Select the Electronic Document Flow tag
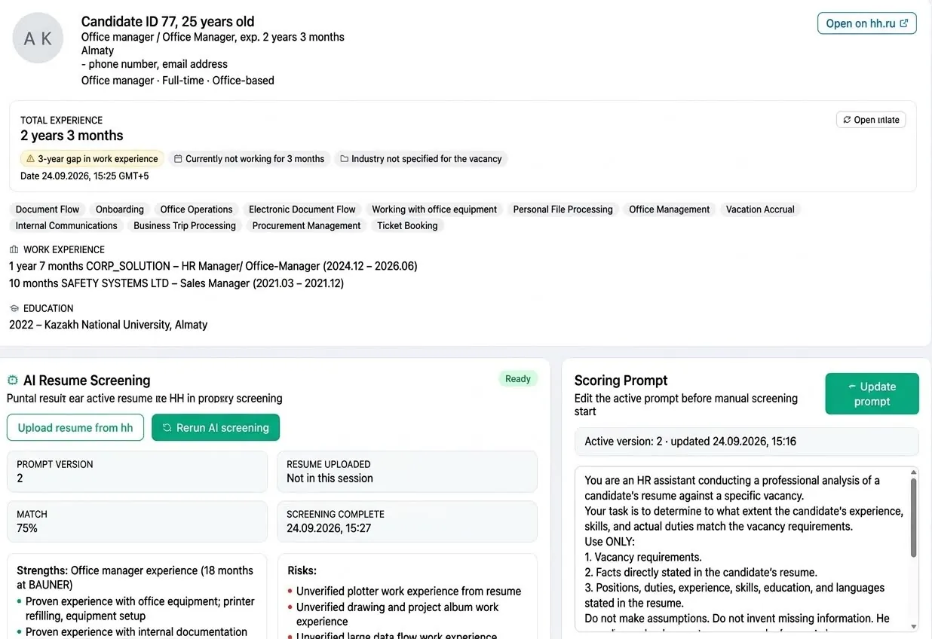The image size is (932, 639). click(x=302, y=209)
